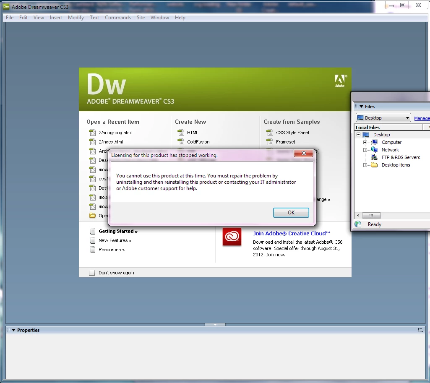Viewport: 430px width, 383px height.
Task: Click OK in the licensing error dialog
Action: coord(291,212)
